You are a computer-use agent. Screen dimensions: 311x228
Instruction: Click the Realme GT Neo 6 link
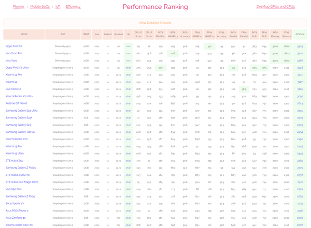coord(16,103)
